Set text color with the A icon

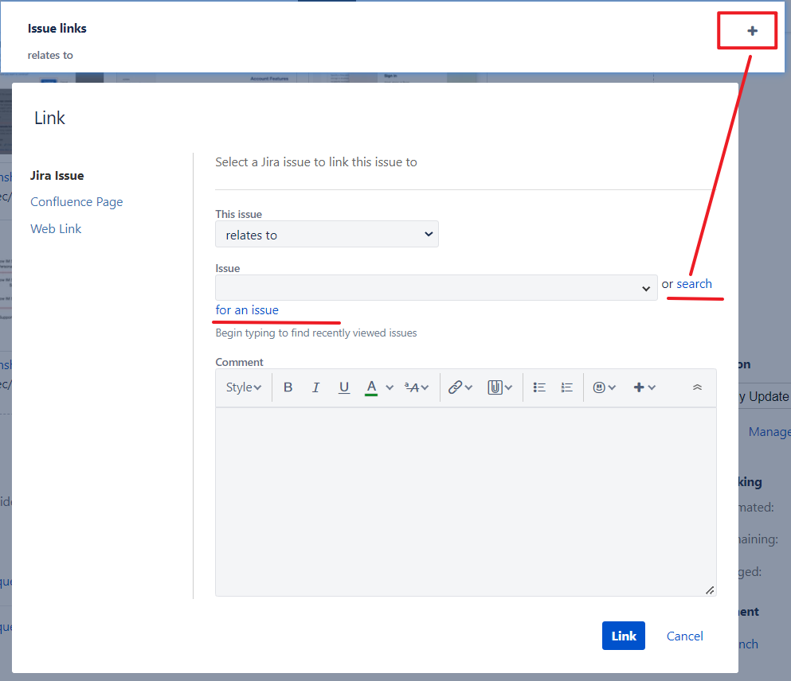371,387
